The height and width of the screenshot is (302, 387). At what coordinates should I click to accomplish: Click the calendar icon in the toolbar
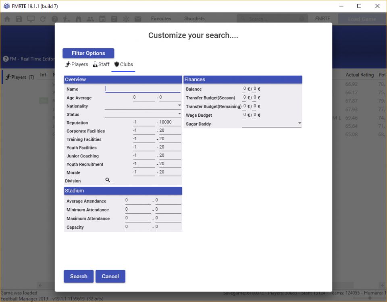coord(102,19)
